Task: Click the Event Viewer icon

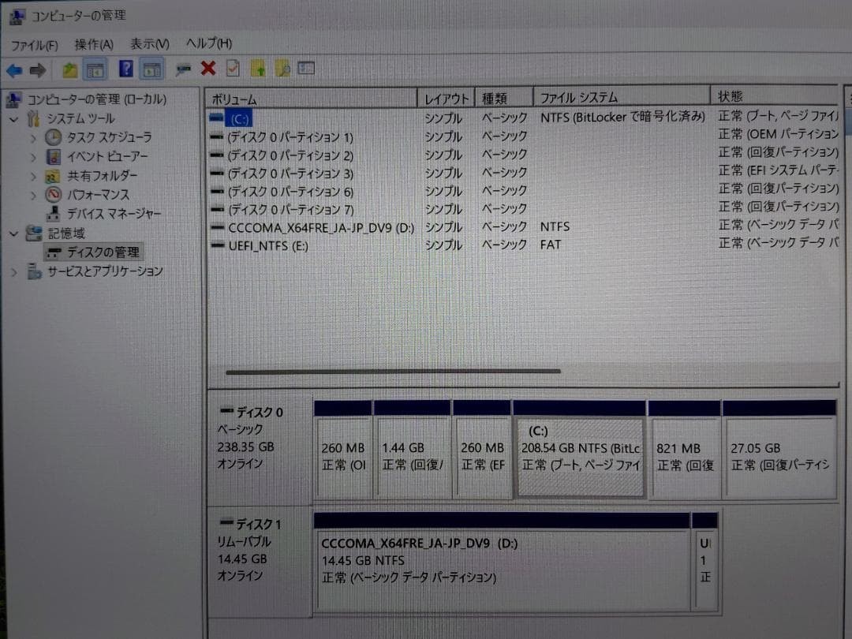Action: click(54, 156)
